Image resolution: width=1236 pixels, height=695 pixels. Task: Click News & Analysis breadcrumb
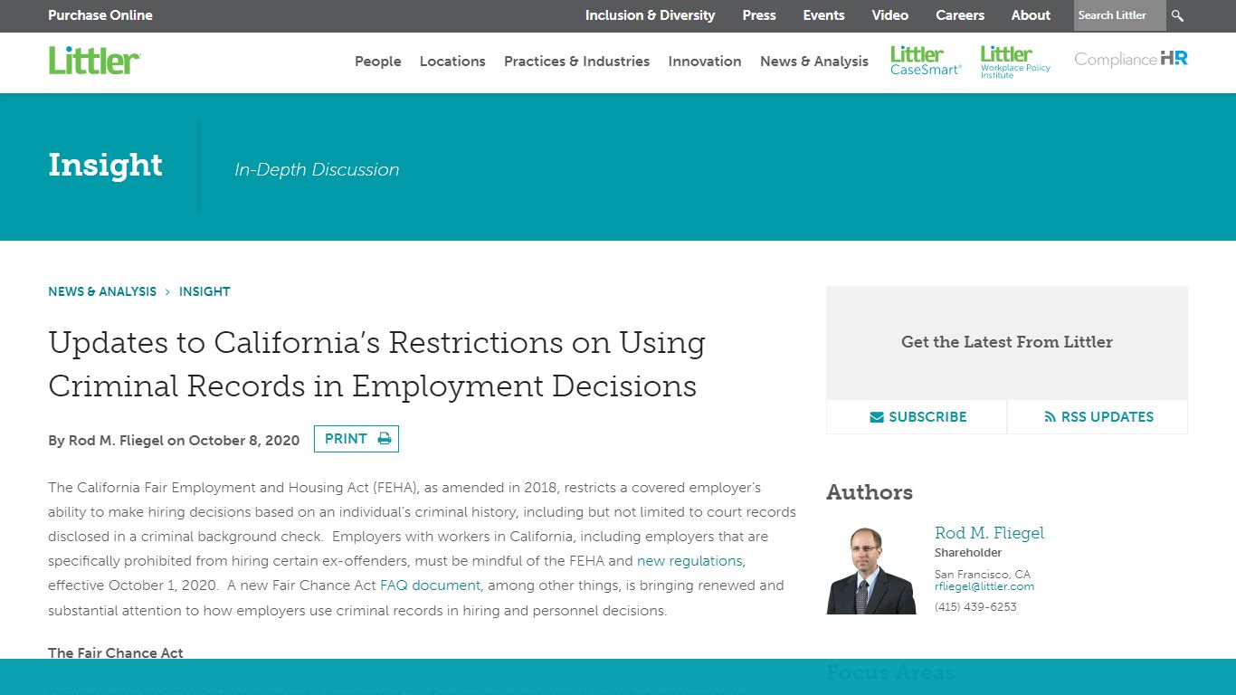pyautogui.click(x=102, y=291)
